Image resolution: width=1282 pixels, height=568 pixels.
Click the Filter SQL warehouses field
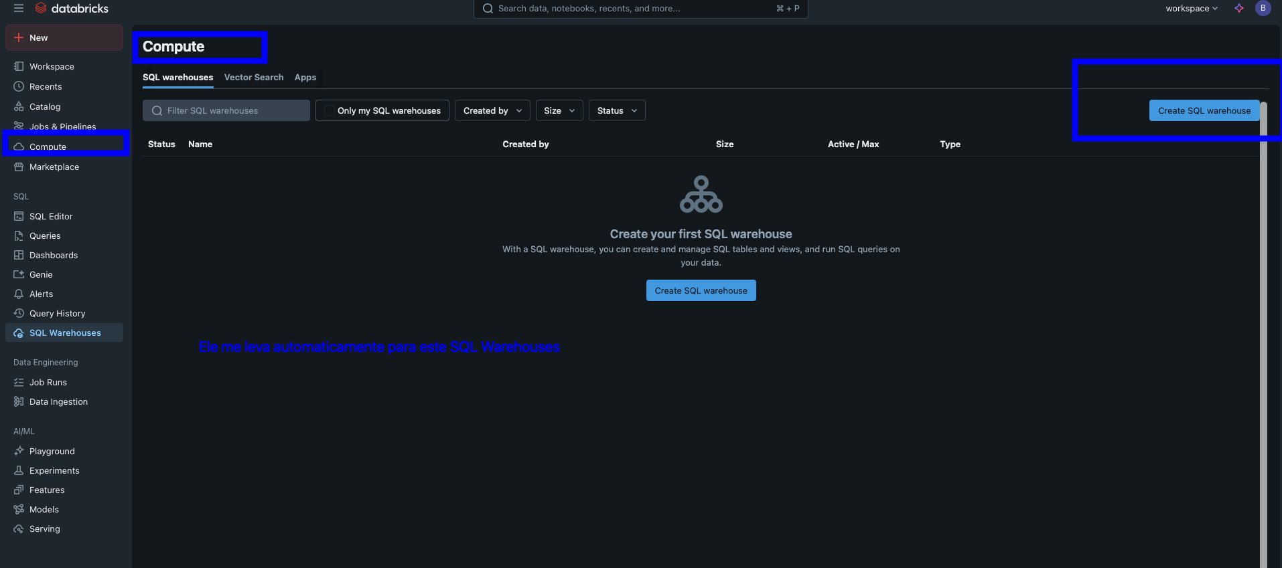click(x=226, y=110)
